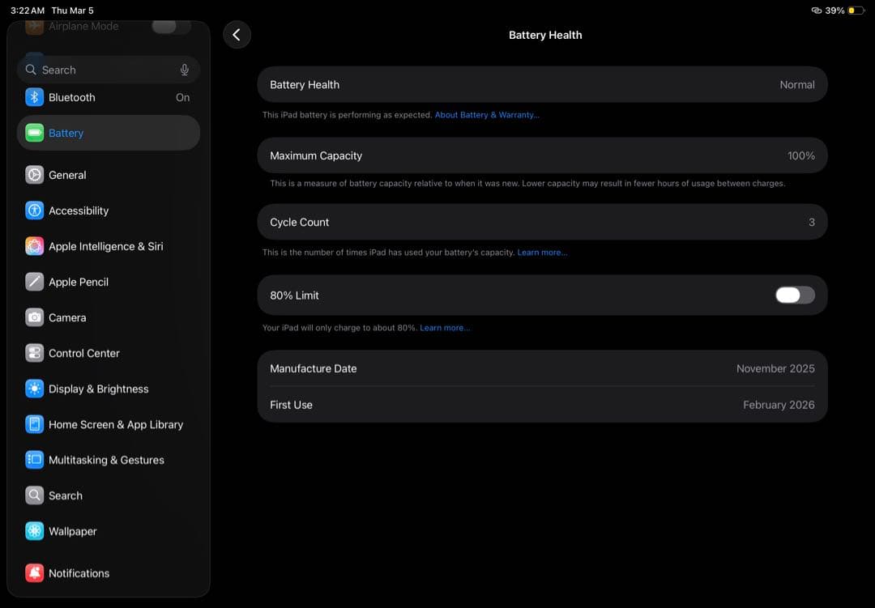
Task: Open About Battery & Warranty link
Action: 487,115
